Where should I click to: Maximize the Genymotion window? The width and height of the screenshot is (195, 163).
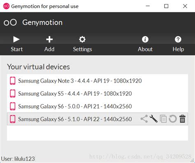[166, 6]
